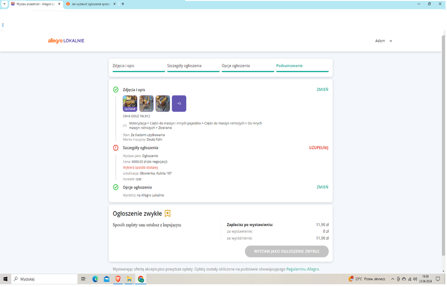Open the Mail app in the taskbar

[106, 279]
